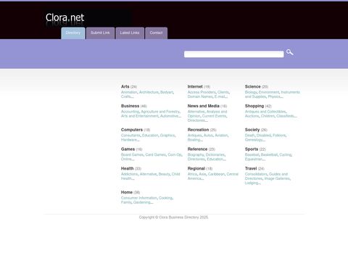Open the Addictions link under Health
This screenshot has width=348, height=261.
pyautogui.click(x=129, y=174)
